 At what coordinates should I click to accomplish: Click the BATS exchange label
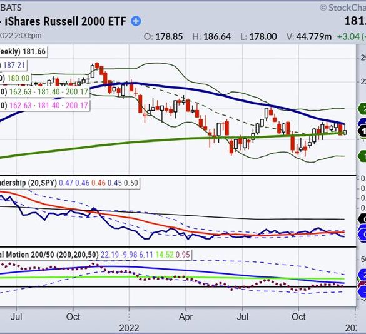coord(11,8)
